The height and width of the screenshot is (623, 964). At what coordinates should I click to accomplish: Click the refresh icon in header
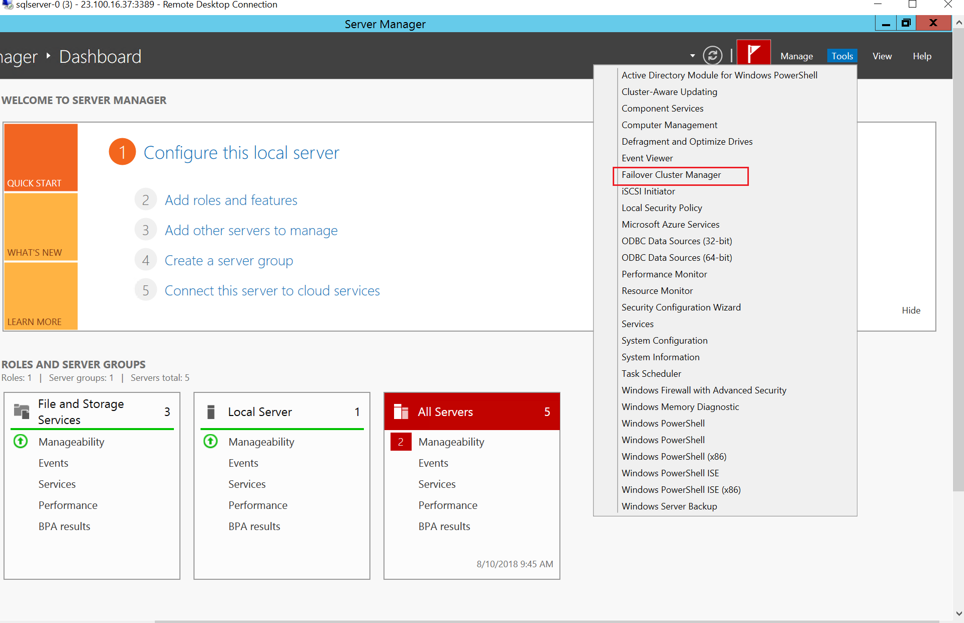[x=712, y=56]
